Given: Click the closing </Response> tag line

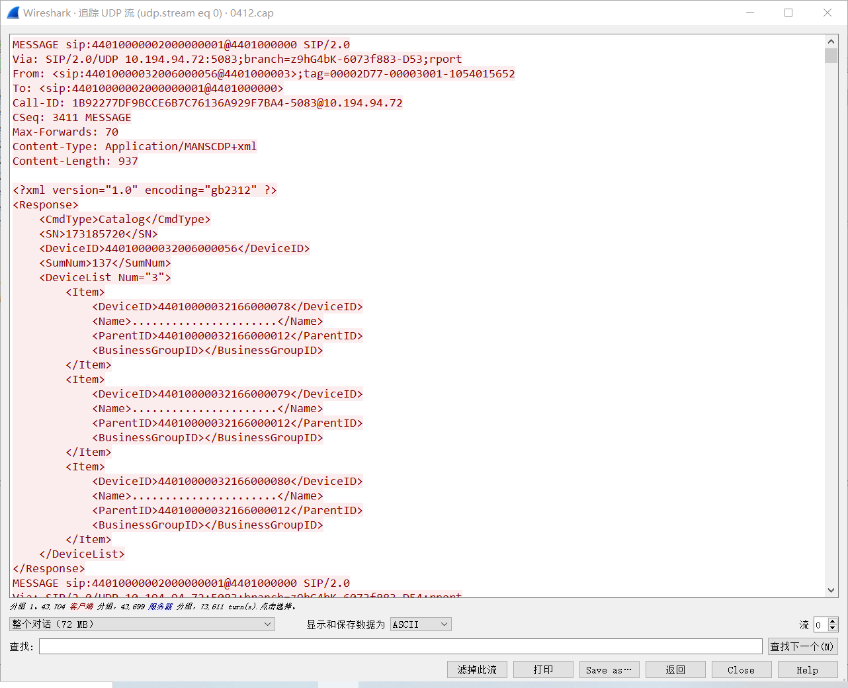Looking at the screenshot, I should pyautogui.click(x=49, y=568).
